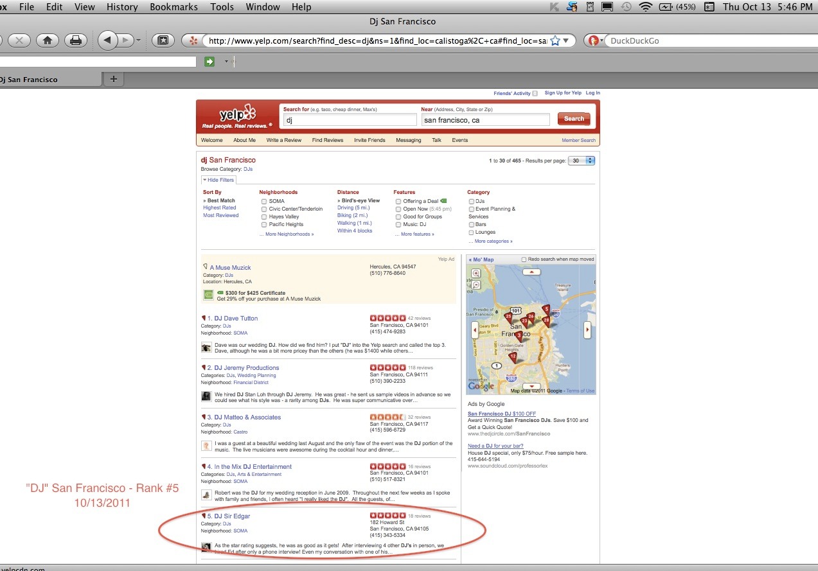
Task: Click the Wi-Fi icon in menu bar
Action: [x=645, y=7]
